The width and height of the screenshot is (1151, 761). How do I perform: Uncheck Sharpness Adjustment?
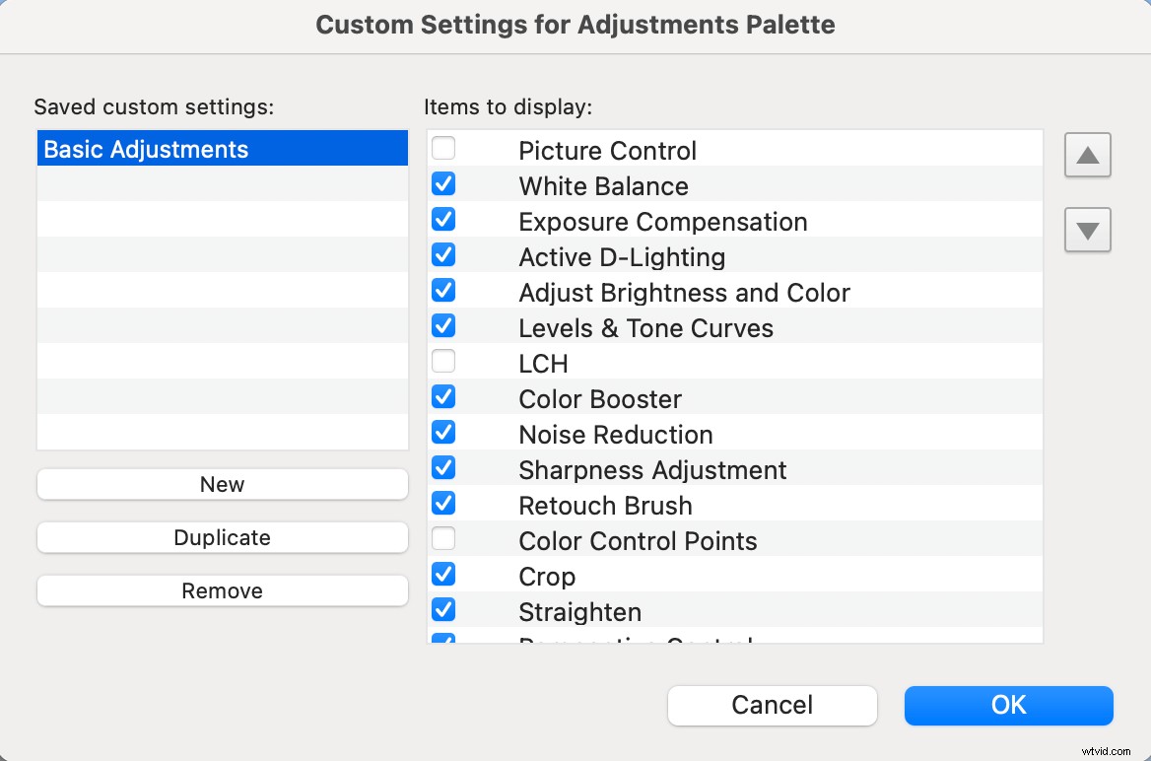click(x=443, y=467)
